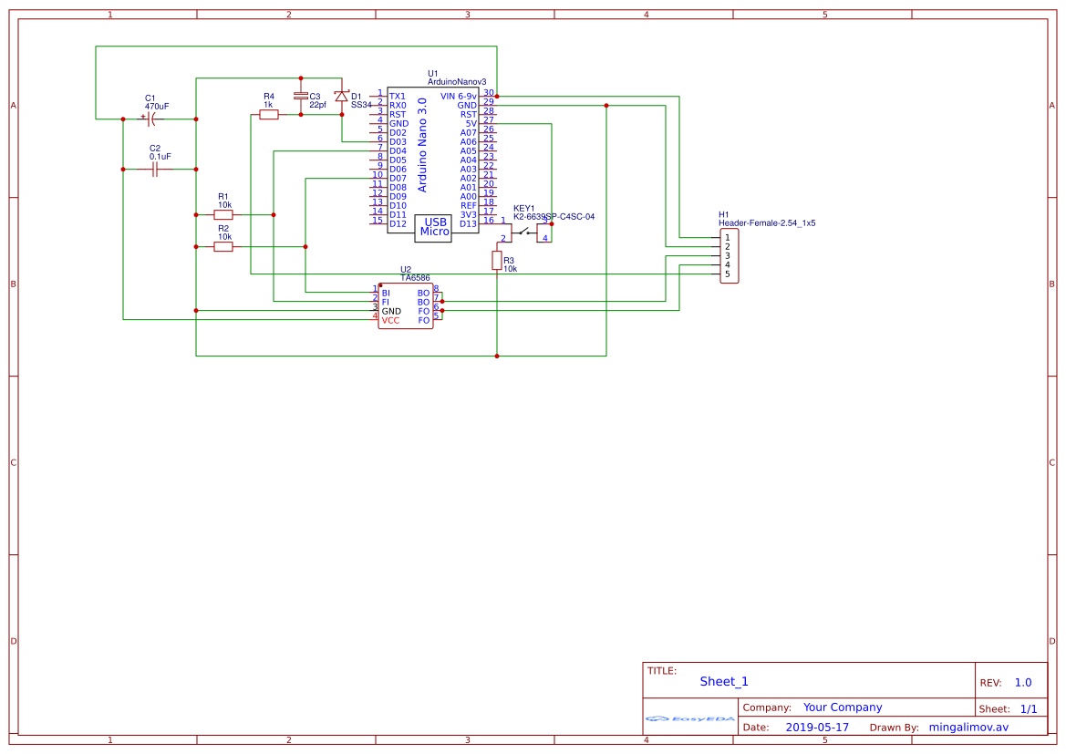1066x754 pixels.
Task: Click the red VCC pin label
Action: pyautogui.click(x=390, y=320)
